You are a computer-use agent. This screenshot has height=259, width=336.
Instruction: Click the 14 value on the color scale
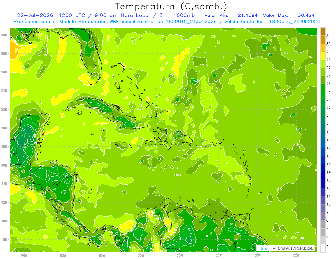coord(329,172)
